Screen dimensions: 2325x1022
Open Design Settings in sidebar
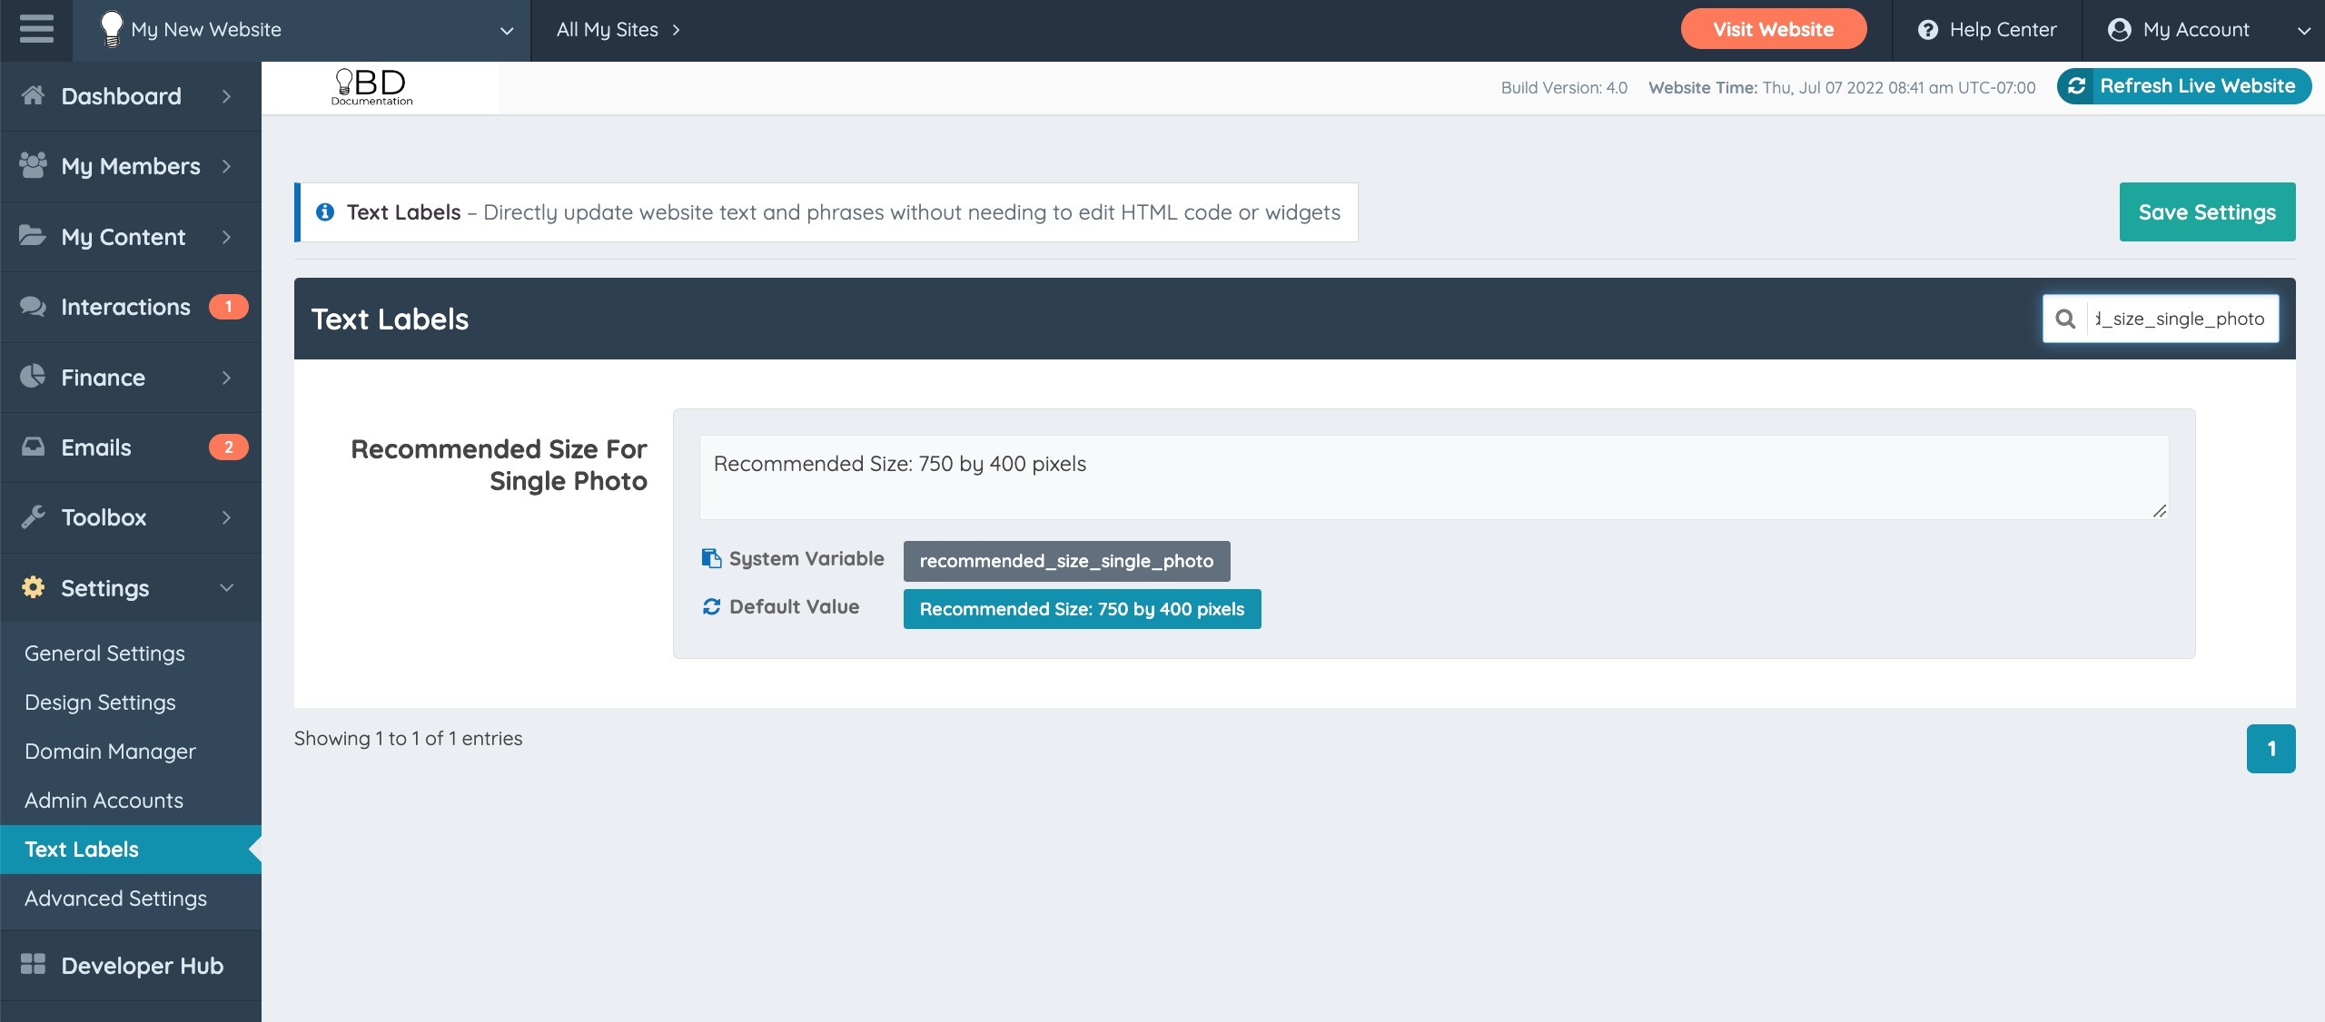coord(100,703)
